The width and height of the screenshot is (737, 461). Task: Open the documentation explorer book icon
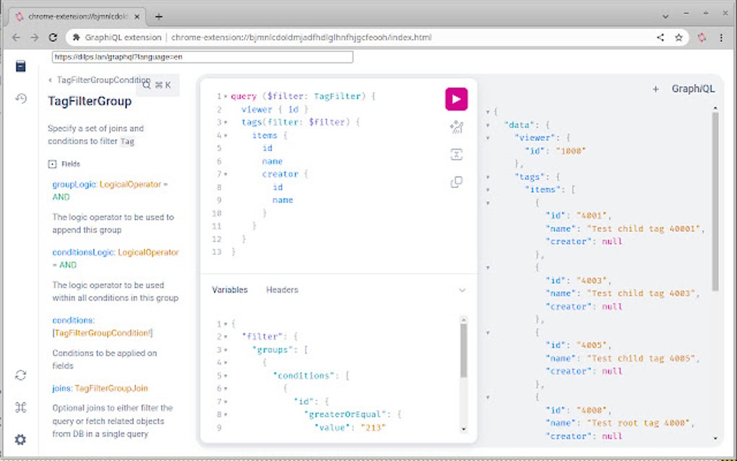pyautogui.click(x=21, y=65)
